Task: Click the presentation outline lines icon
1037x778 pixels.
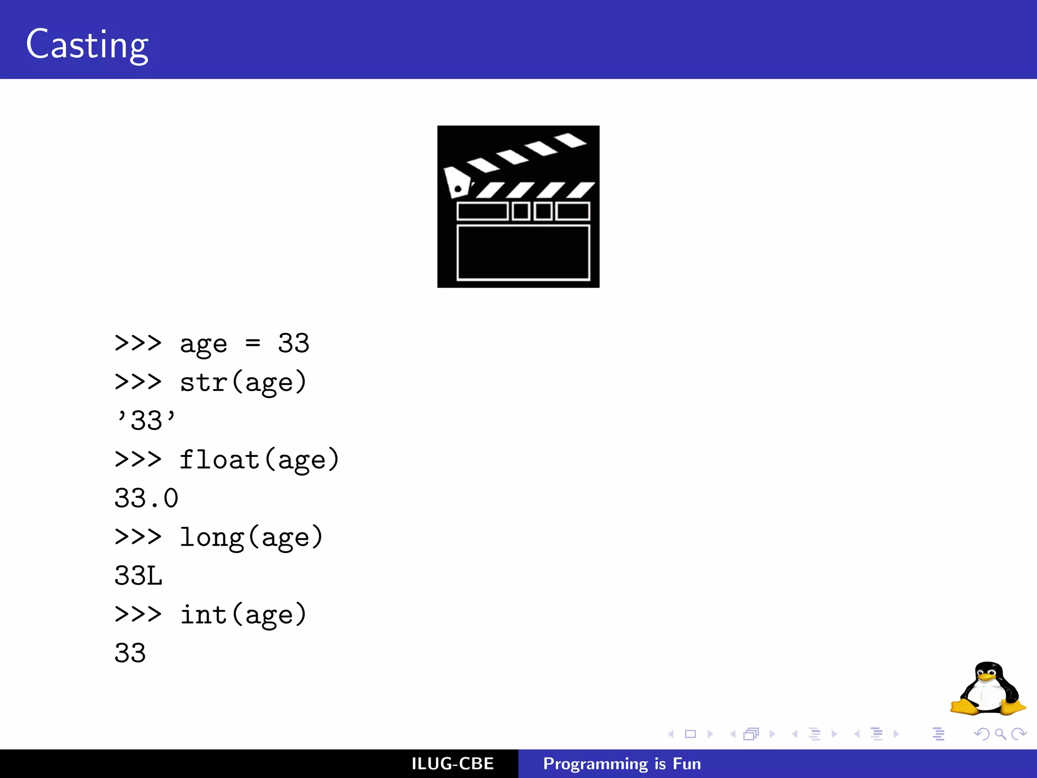Action: (938, 734)
